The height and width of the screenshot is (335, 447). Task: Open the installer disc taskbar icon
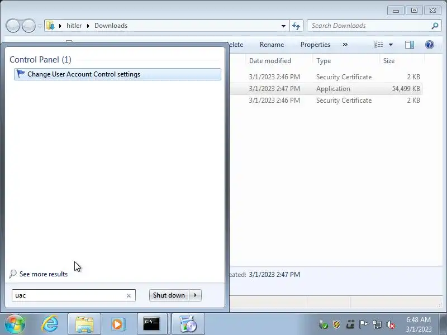click(188, 324)
